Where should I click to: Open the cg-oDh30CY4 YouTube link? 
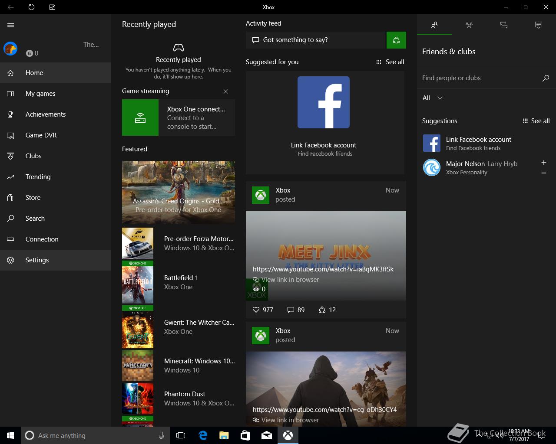(325, 410)
